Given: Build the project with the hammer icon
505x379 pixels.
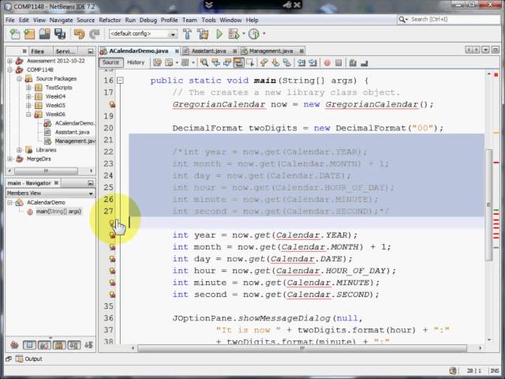Looking at the screenshot, I should point(187,33).
